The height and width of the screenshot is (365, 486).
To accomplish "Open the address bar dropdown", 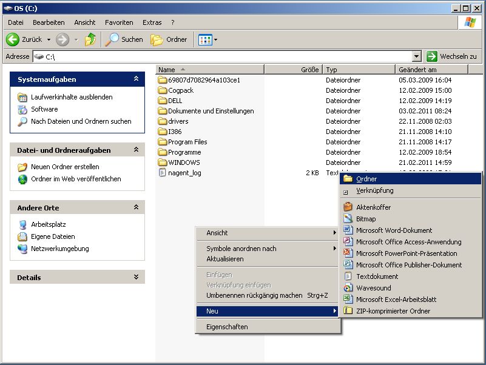I will pyautogui.click(x=417, y=56).
